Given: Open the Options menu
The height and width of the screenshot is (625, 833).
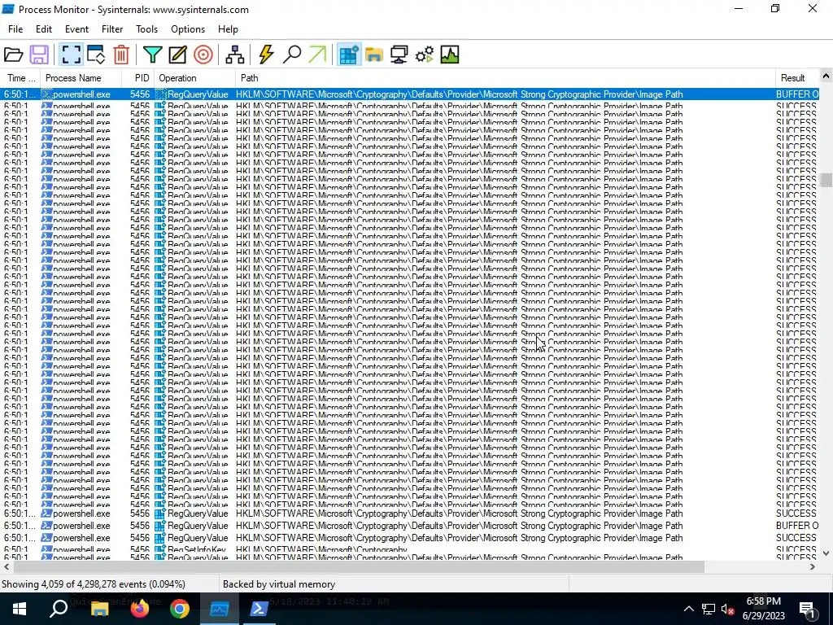Looking at the screenshot, I should click(188, 29).
